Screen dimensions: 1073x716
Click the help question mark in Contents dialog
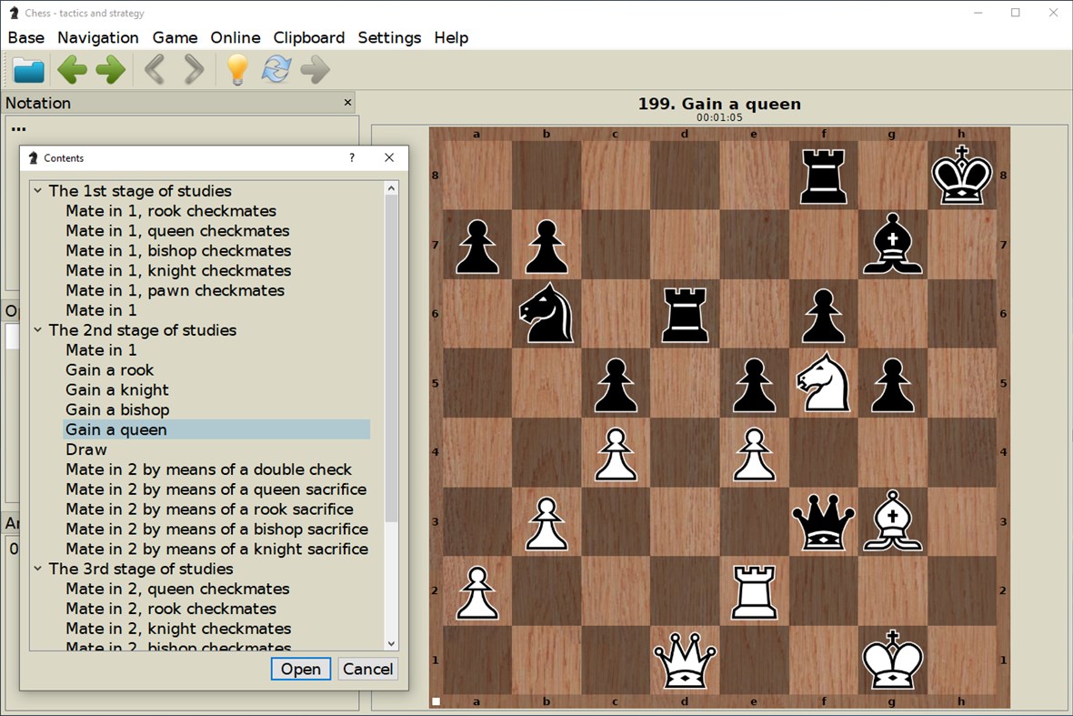(x=351, y=157)
